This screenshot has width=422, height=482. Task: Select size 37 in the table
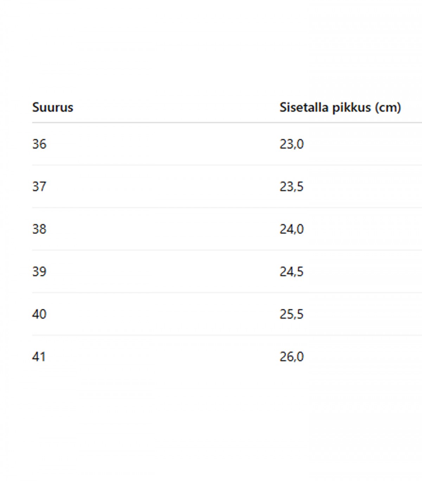(x=39, y=187)
